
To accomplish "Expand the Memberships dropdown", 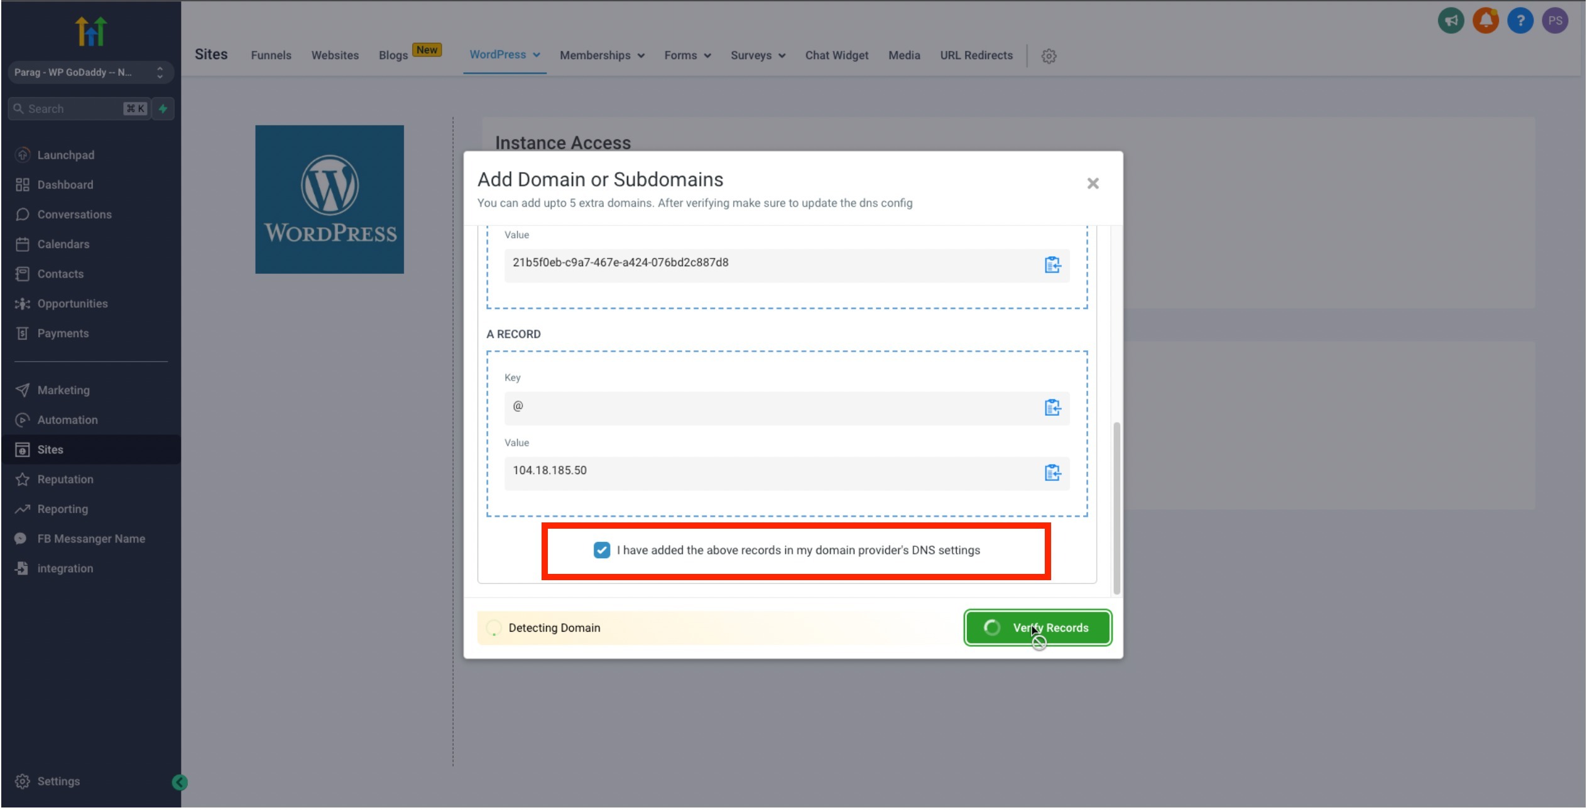I will 602,55.
